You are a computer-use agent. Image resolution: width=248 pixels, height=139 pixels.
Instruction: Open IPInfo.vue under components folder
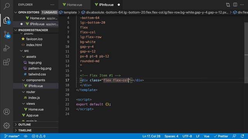click(x=36, y=86)
